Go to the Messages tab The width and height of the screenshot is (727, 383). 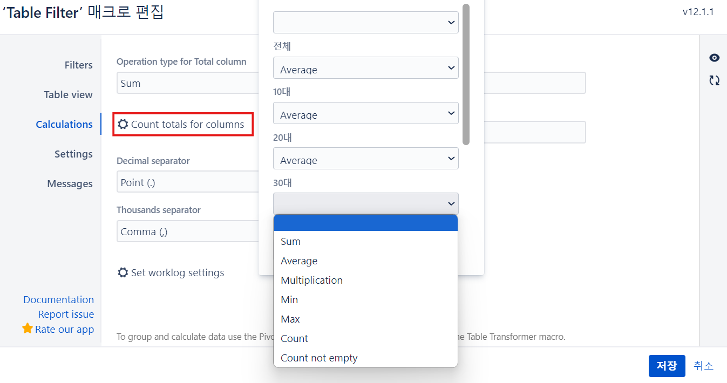tap(70, 184)
